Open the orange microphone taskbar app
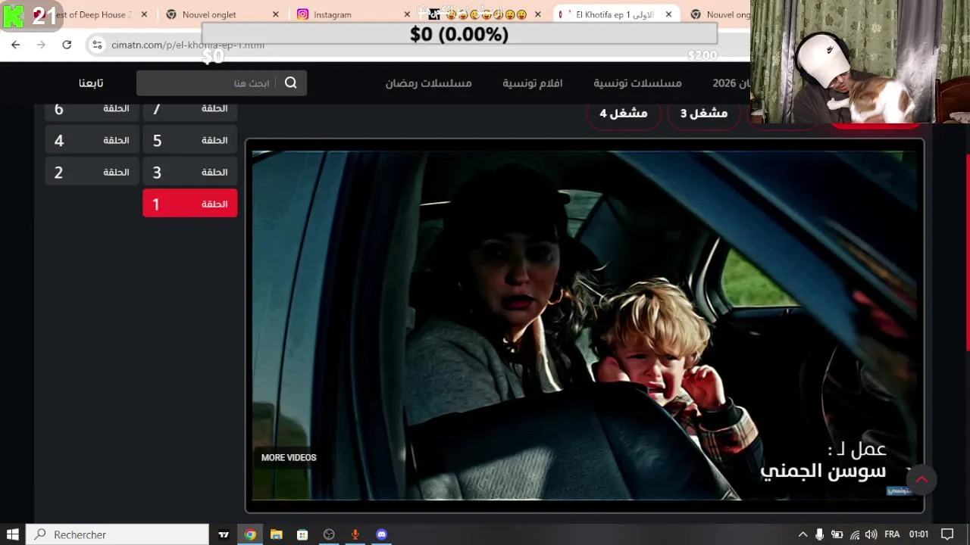This screenshot has width=970, height=545. tap(355, 534)
